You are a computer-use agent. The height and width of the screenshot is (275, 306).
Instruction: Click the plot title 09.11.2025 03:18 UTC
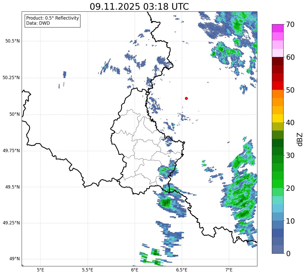[x=139, y=7]
